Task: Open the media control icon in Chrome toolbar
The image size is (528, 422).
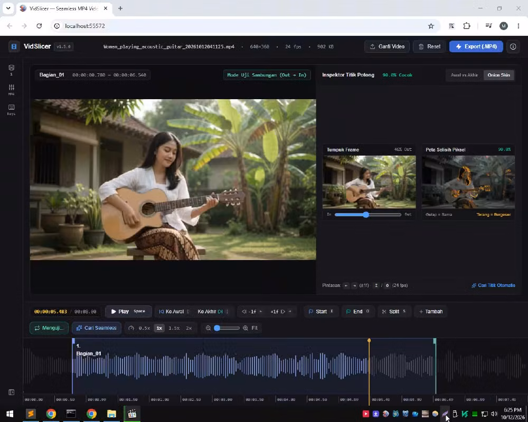Action: click(488, 26)
